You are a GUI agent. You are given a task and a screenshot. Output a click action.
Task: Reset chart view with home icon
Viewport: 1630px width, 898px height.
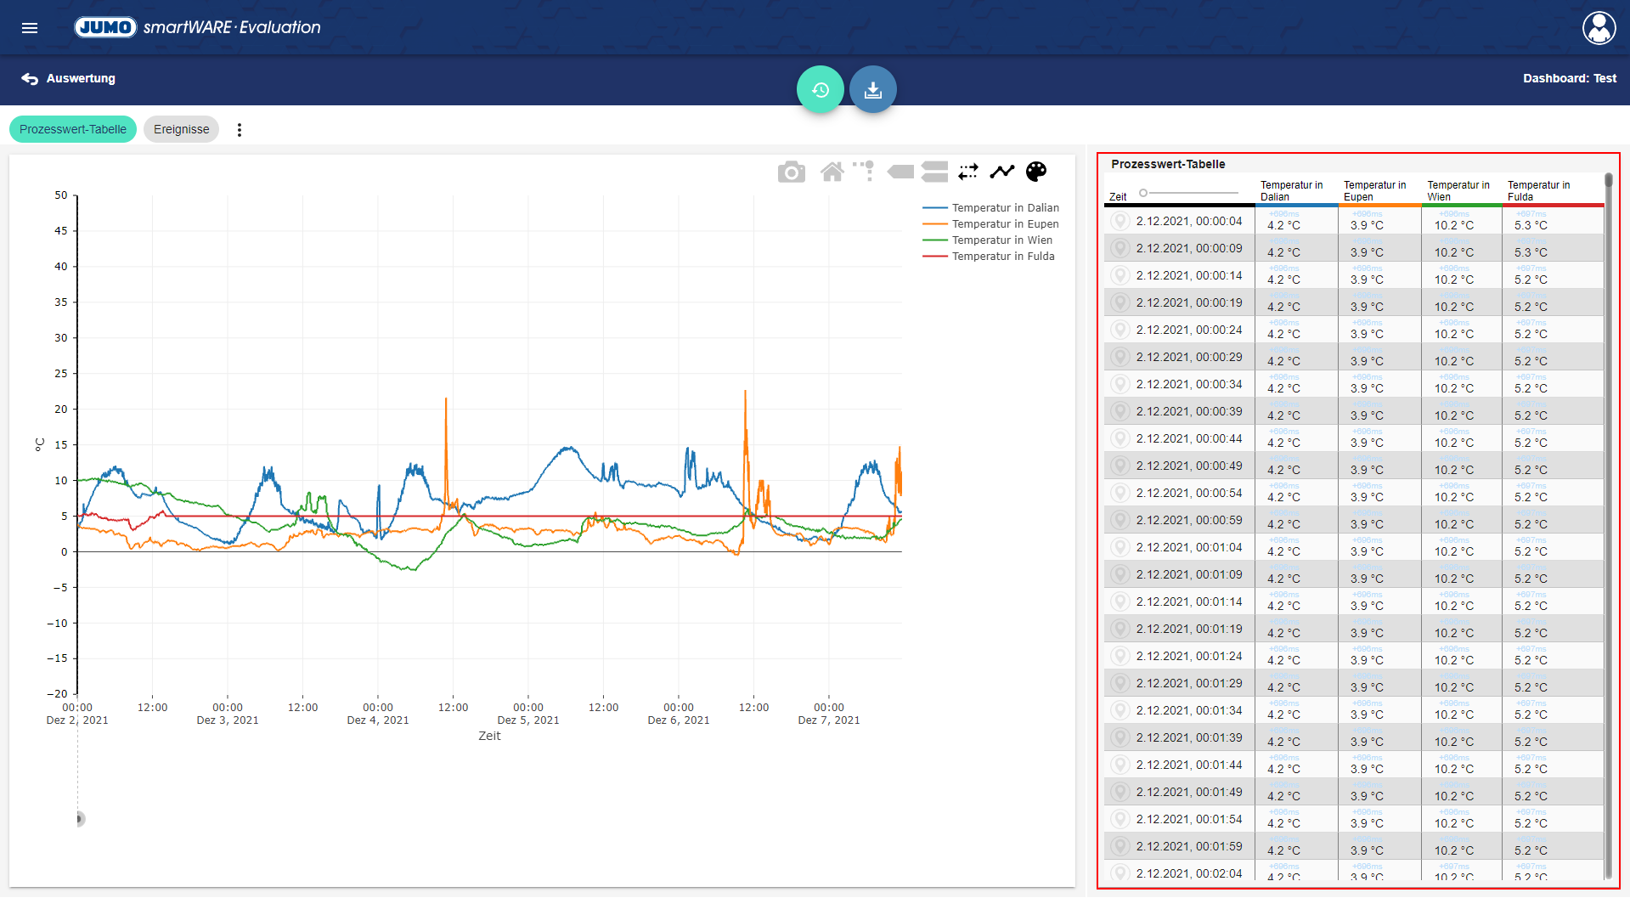[x=832, y=172]
